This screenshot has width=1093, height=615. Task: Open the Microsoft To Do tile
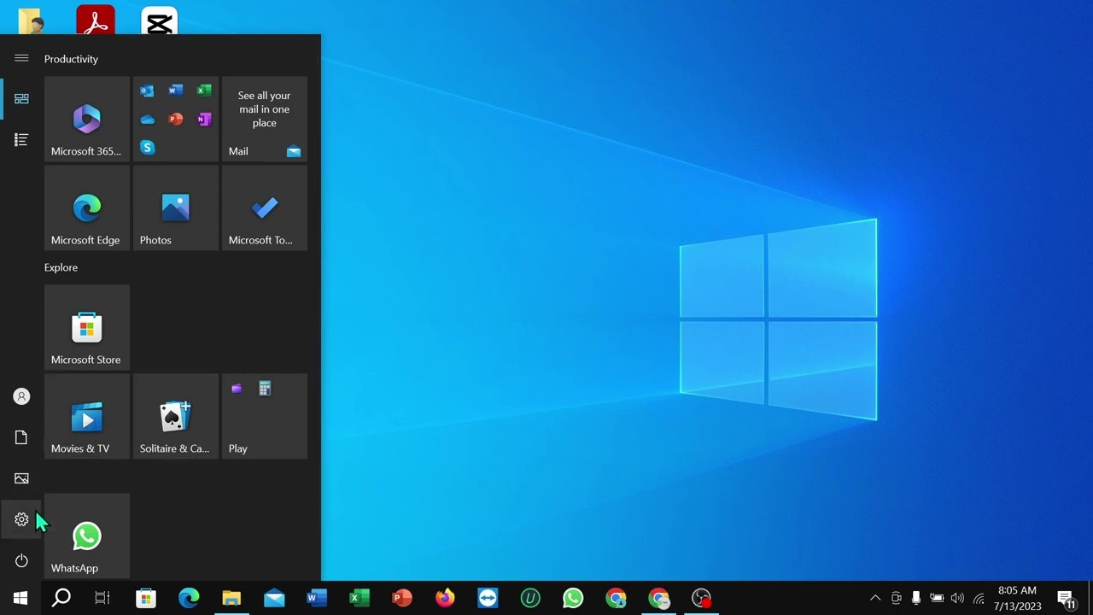(x=265, y=208)
